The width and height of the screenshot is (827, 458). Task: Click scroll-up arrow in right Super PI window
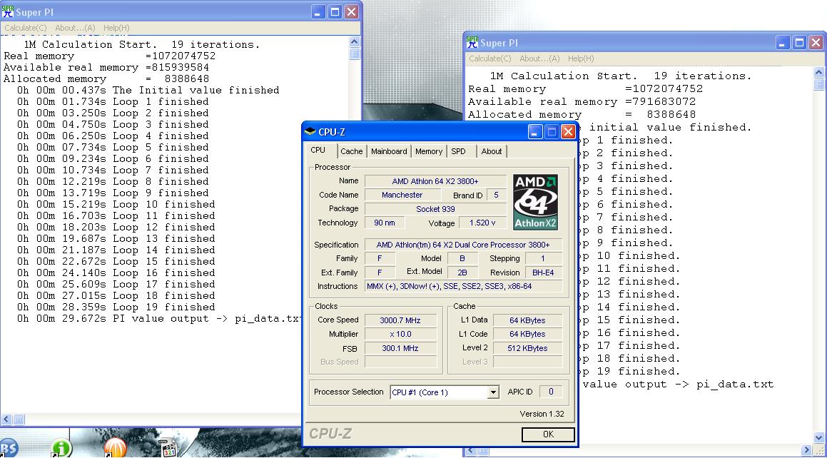(818, 72)
